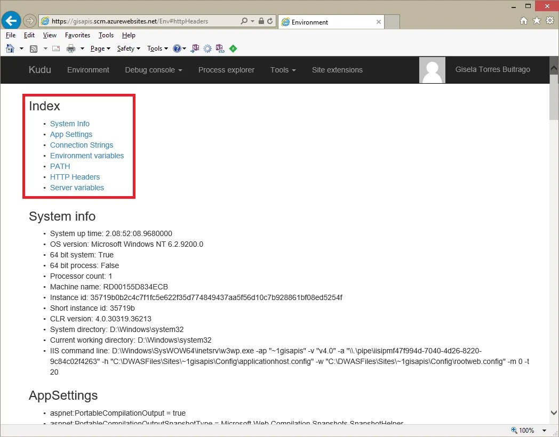
Task: Open Process explorer in Kudu navbar
Action: pos(226,70)
